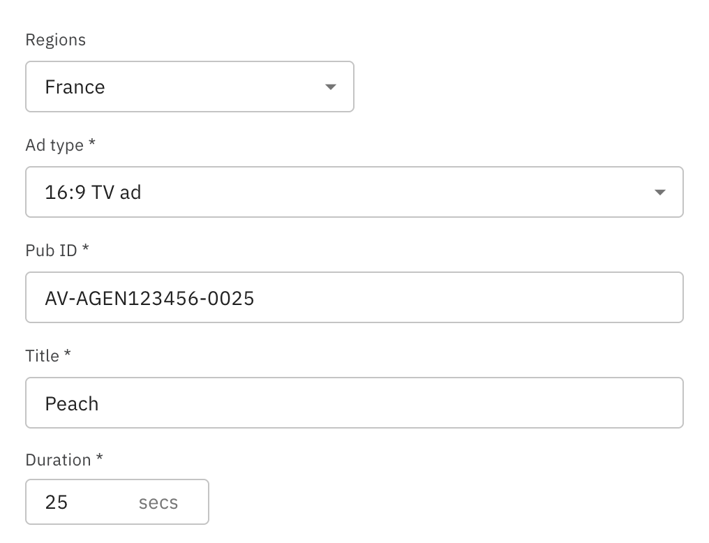709x543 pixels.
Task: Click the 16:9 TV ad text
Action: pos(94,192)
